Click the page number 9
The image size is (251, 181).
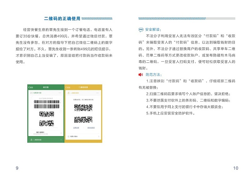[17, 168]
